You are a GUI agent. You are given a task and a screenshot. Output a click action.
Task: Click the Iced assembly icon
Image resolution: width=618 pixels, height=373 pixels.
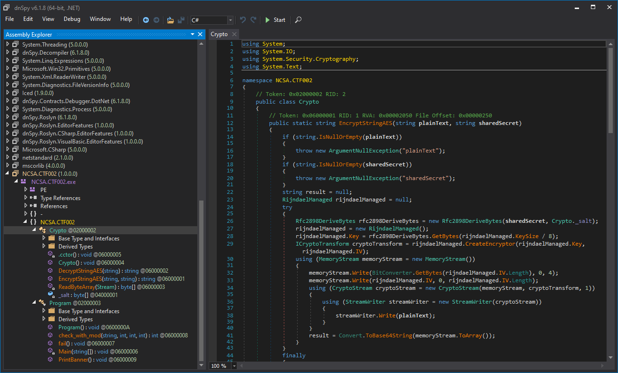click(15, 93)
